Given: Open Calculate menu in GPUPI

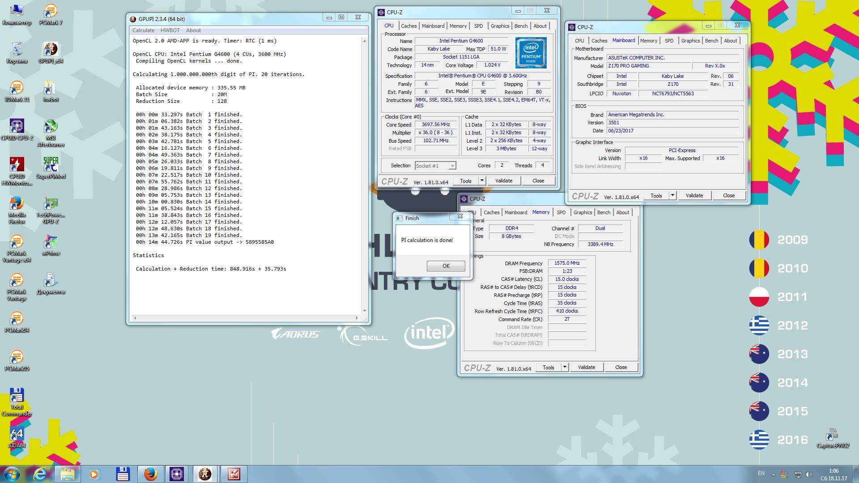Looking at the screenshot, I should 143,30.
